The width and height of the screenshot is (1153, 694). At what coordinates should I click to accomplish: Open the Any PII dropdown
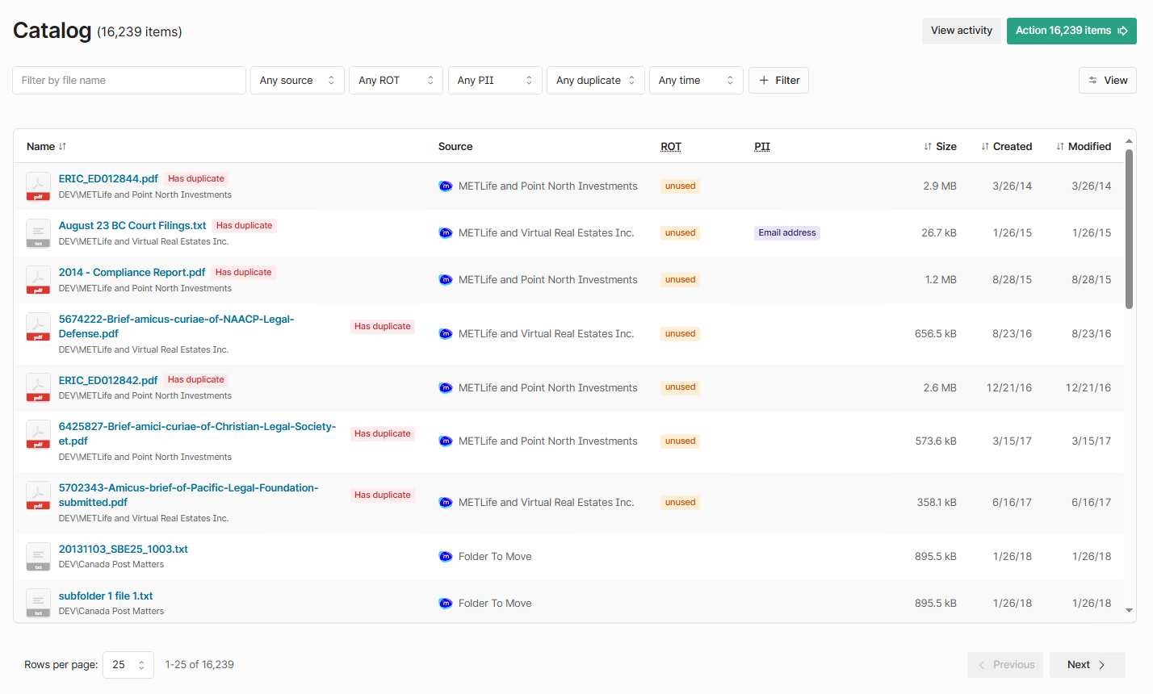pyautogui.click(x=494, y=81)
